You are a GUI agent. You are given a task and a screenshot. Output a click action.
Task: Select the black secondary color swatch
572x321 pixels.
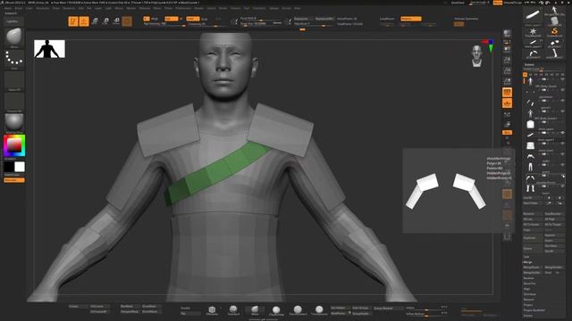coord(9,167)
